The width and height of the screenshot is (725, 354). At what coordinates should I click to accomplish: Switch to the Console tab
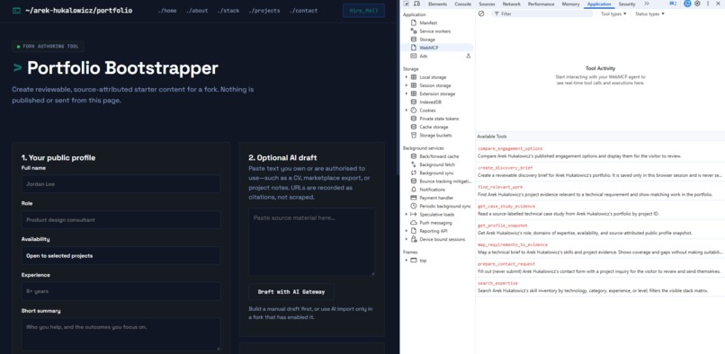click(x=463, y=4)
